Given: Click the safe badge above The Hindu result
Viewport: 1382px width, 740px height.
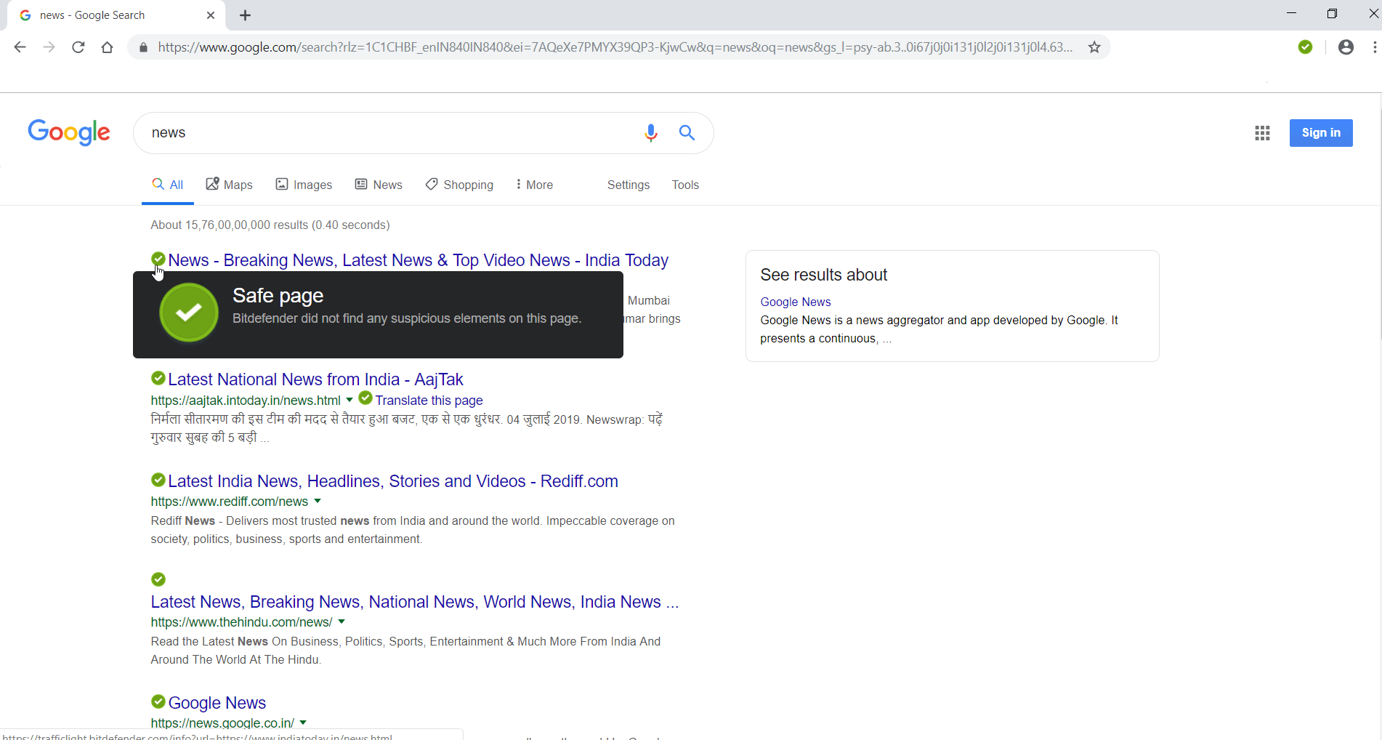Looking at the screenshot, I should (x=158, y=579).
